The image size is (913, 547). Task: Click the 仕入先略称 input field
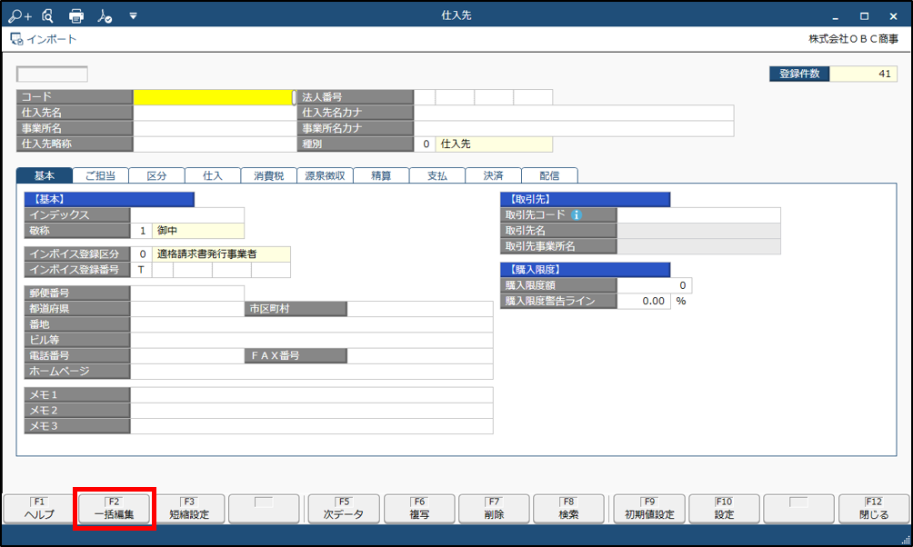(215, 144)
